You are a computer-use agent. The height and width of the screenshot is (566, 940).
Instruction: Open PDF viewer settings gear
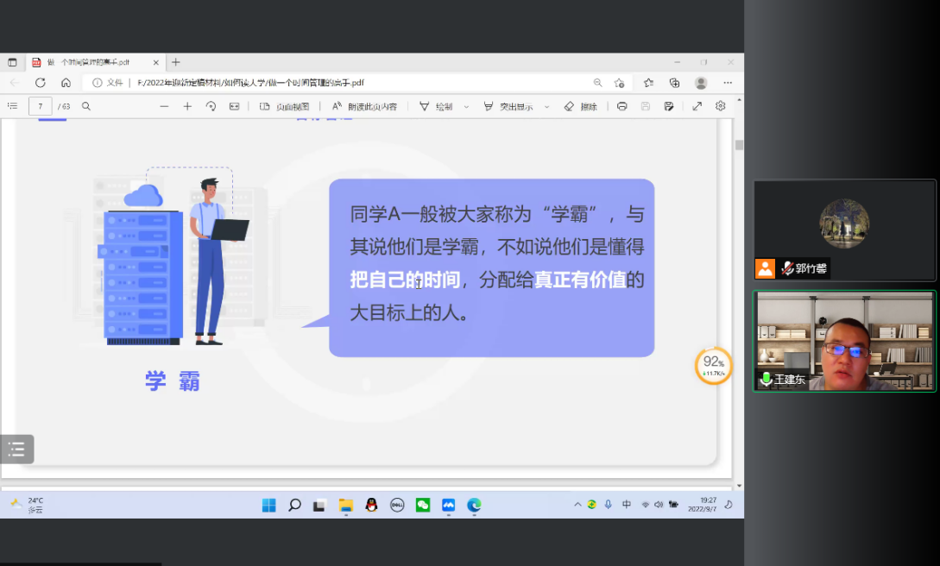pyautogui.click(x=720, y=106)
